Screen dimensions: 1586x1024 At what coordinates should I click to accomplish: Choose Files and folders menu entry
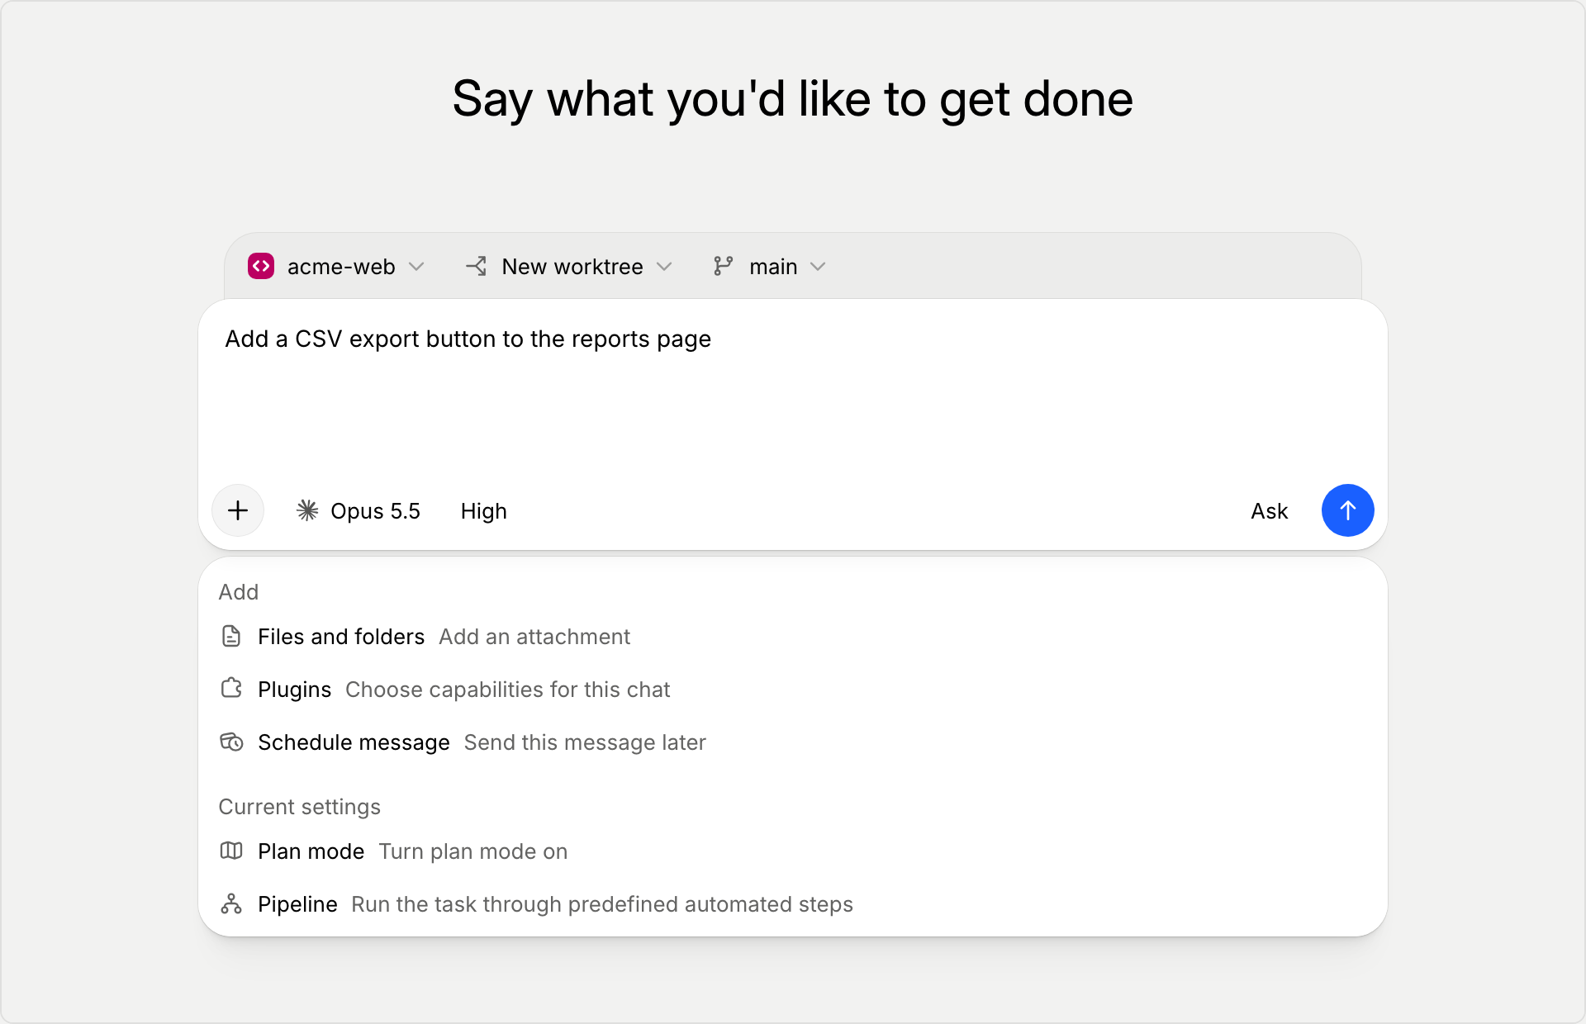pyautogui.click(x=793, y=637)
